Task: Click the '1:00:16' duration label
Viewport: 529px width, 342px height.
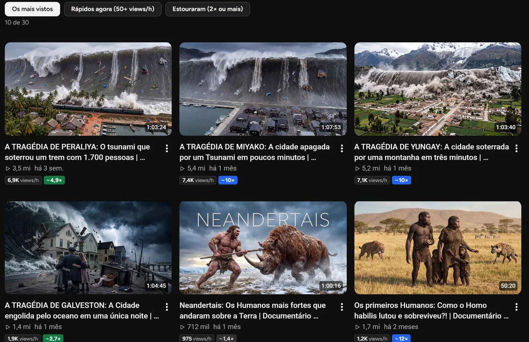Action: [x=331, y=286]
